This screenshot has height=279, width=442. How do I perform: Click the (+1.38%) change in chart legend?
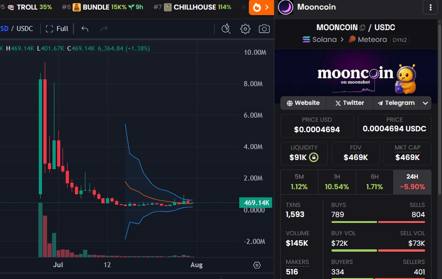coord(137,48)
